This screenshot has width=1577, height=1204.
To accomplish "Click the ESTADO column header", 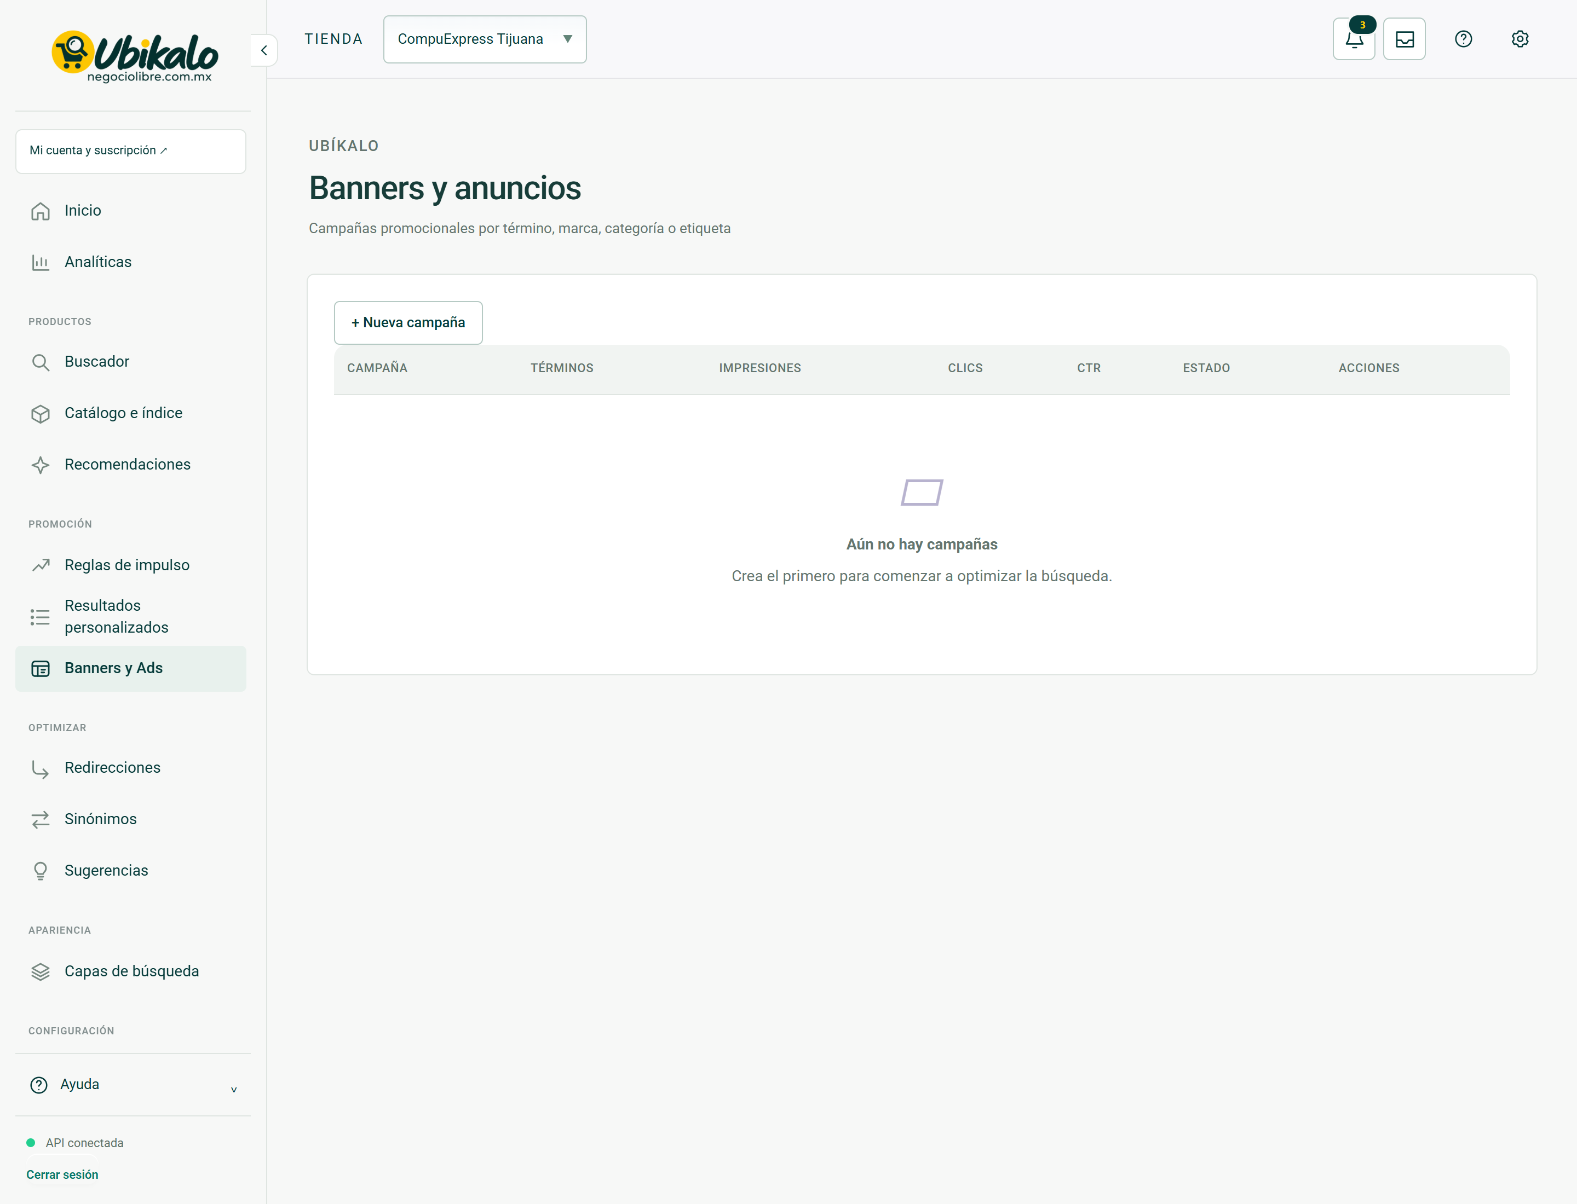I will [1206, 368].
